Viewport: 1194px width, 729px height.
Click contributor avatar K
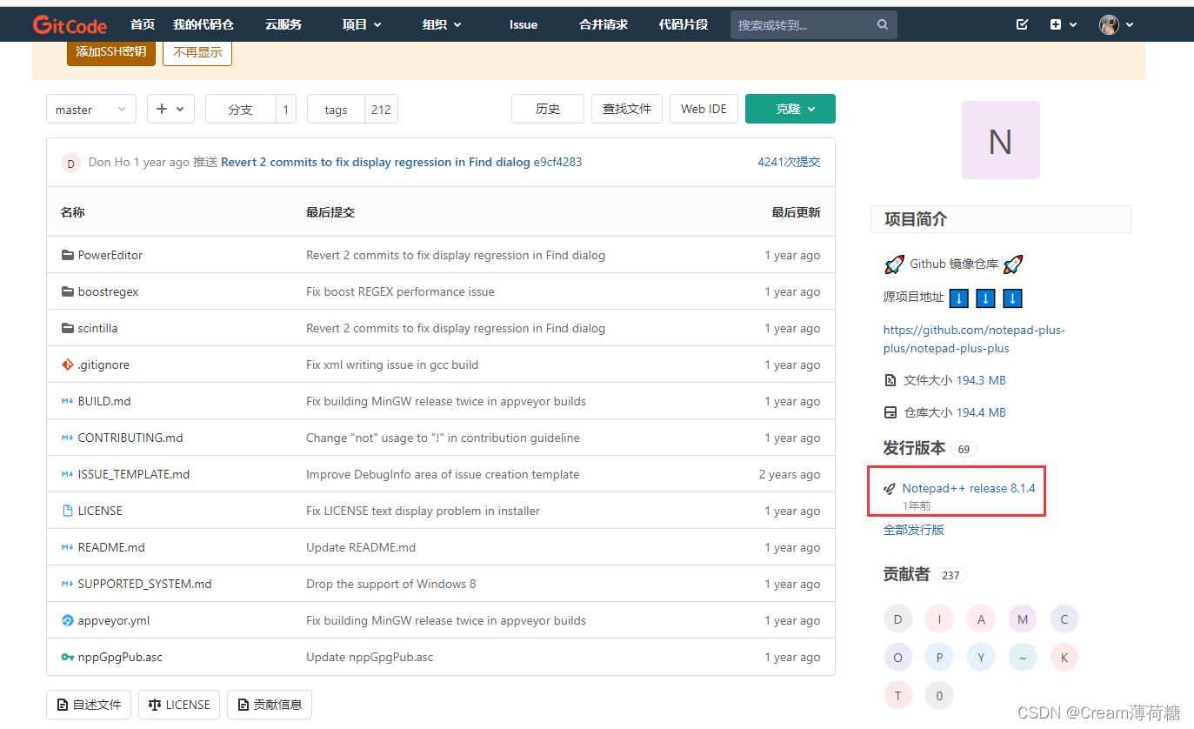(x=1064, y=658)
